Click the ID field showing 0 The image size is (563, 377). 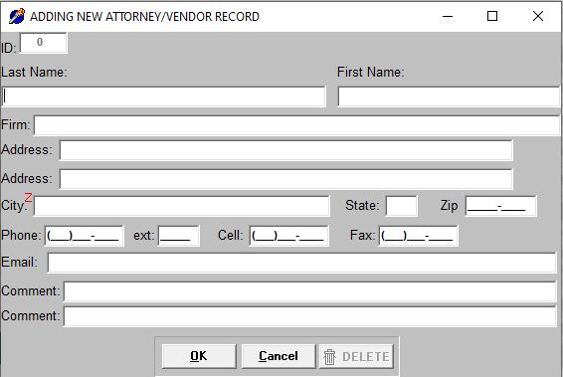click(x=44, y=43)
